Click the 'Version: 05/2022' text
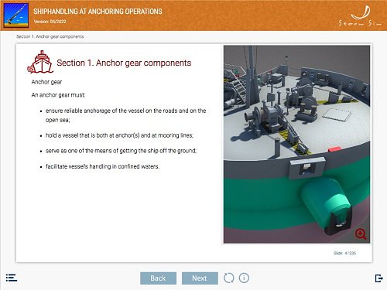Image resolution: width=387 pixels, height=290 pixels. point(50,22)
